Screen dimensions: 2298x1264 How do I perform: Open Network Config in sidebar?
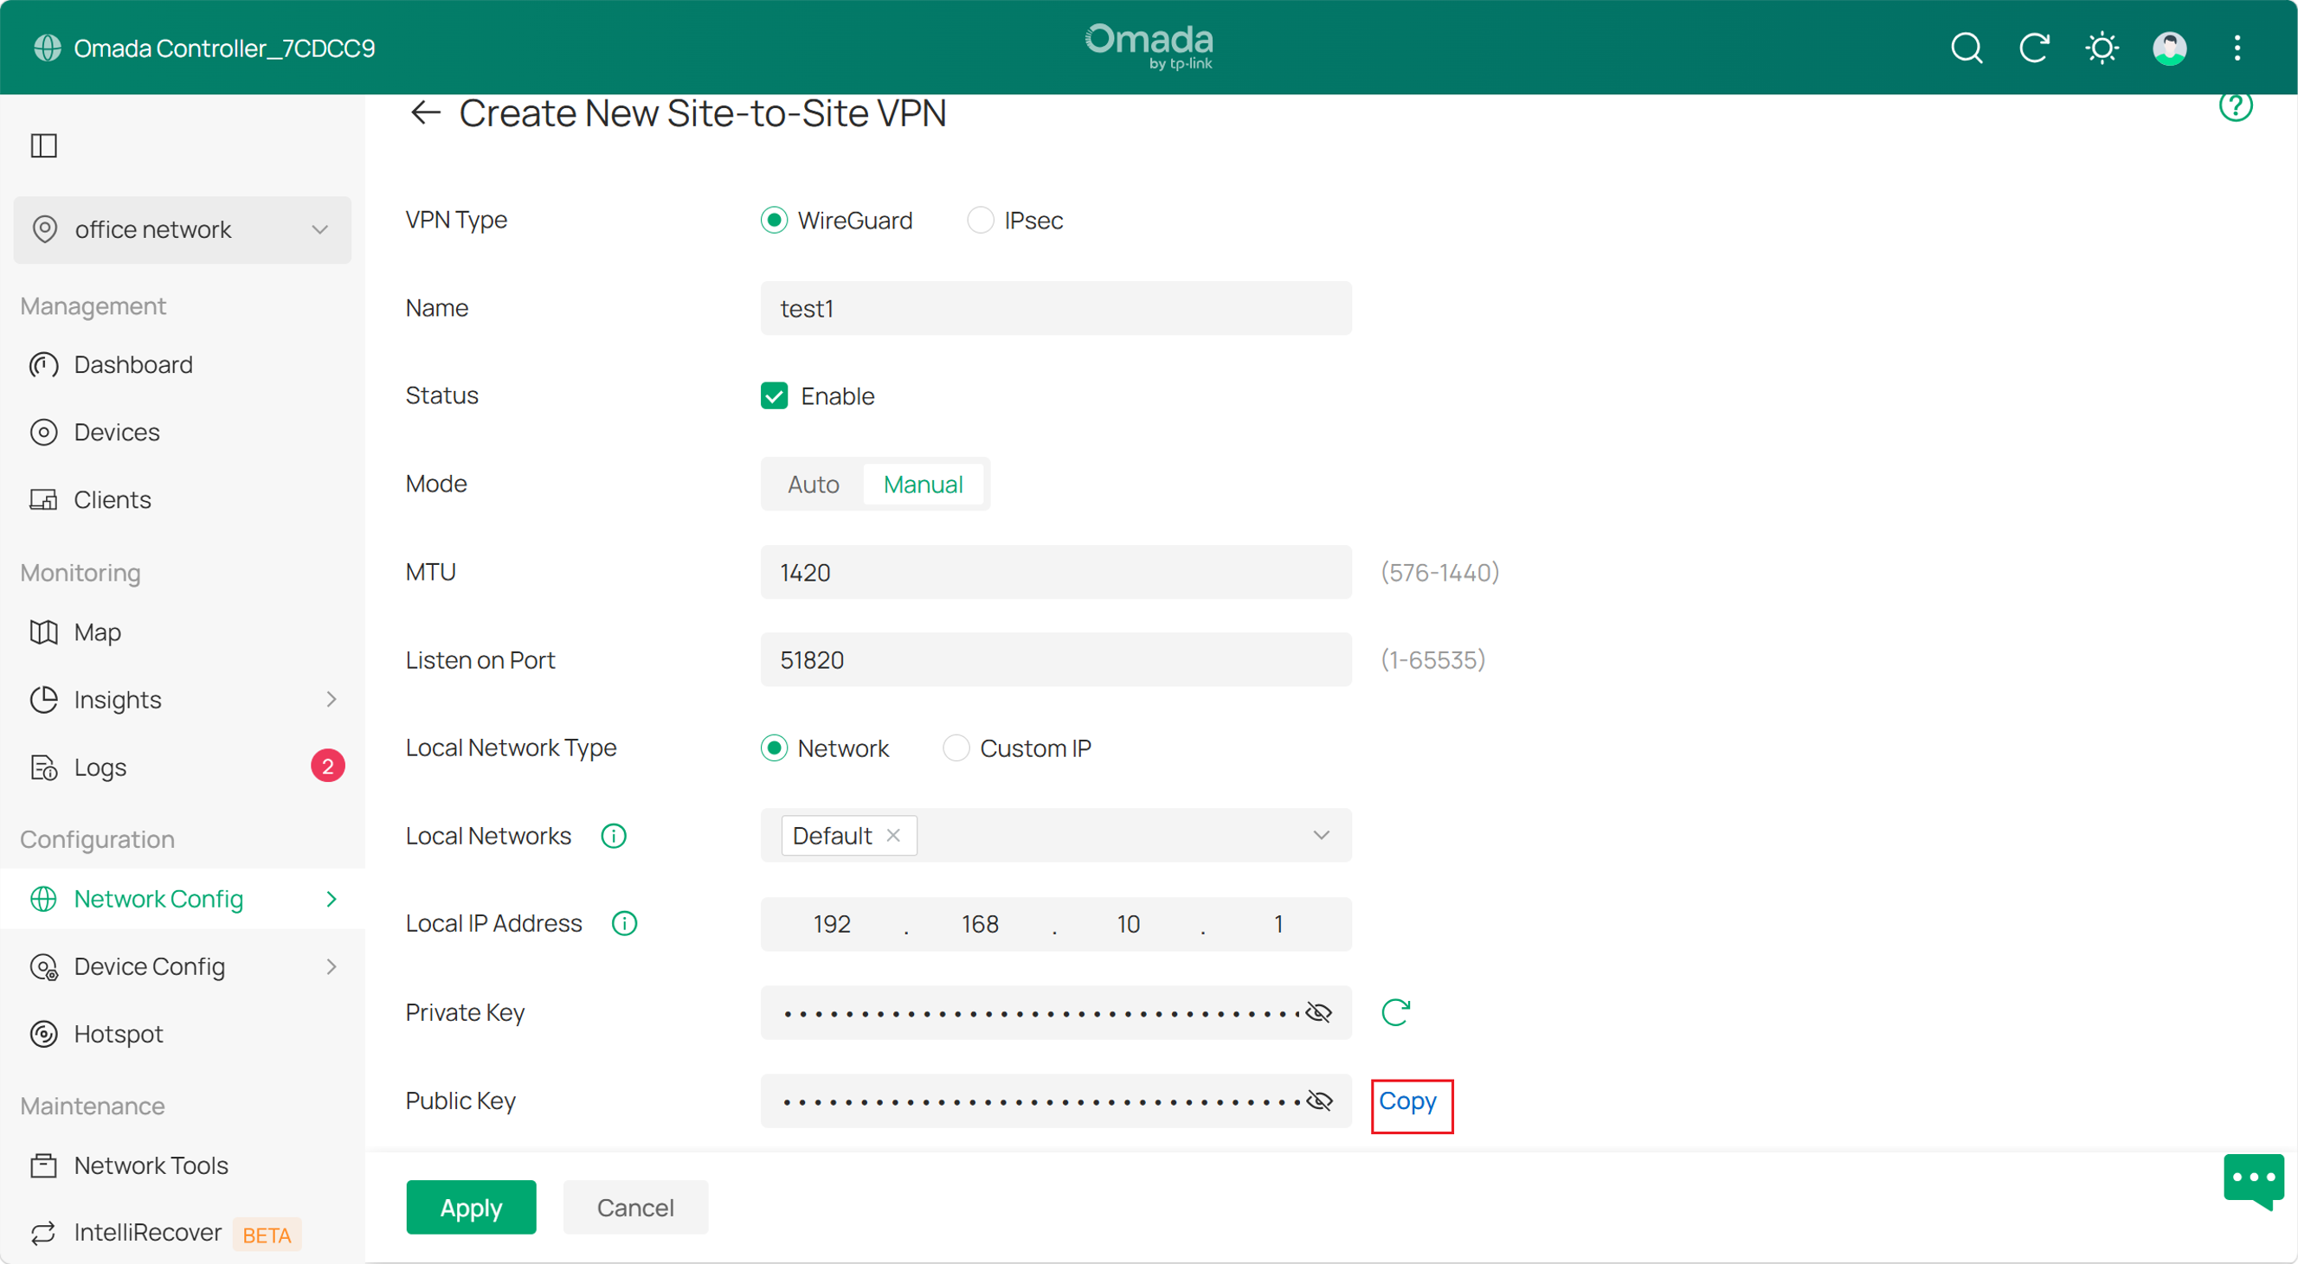tap(158, 900)
